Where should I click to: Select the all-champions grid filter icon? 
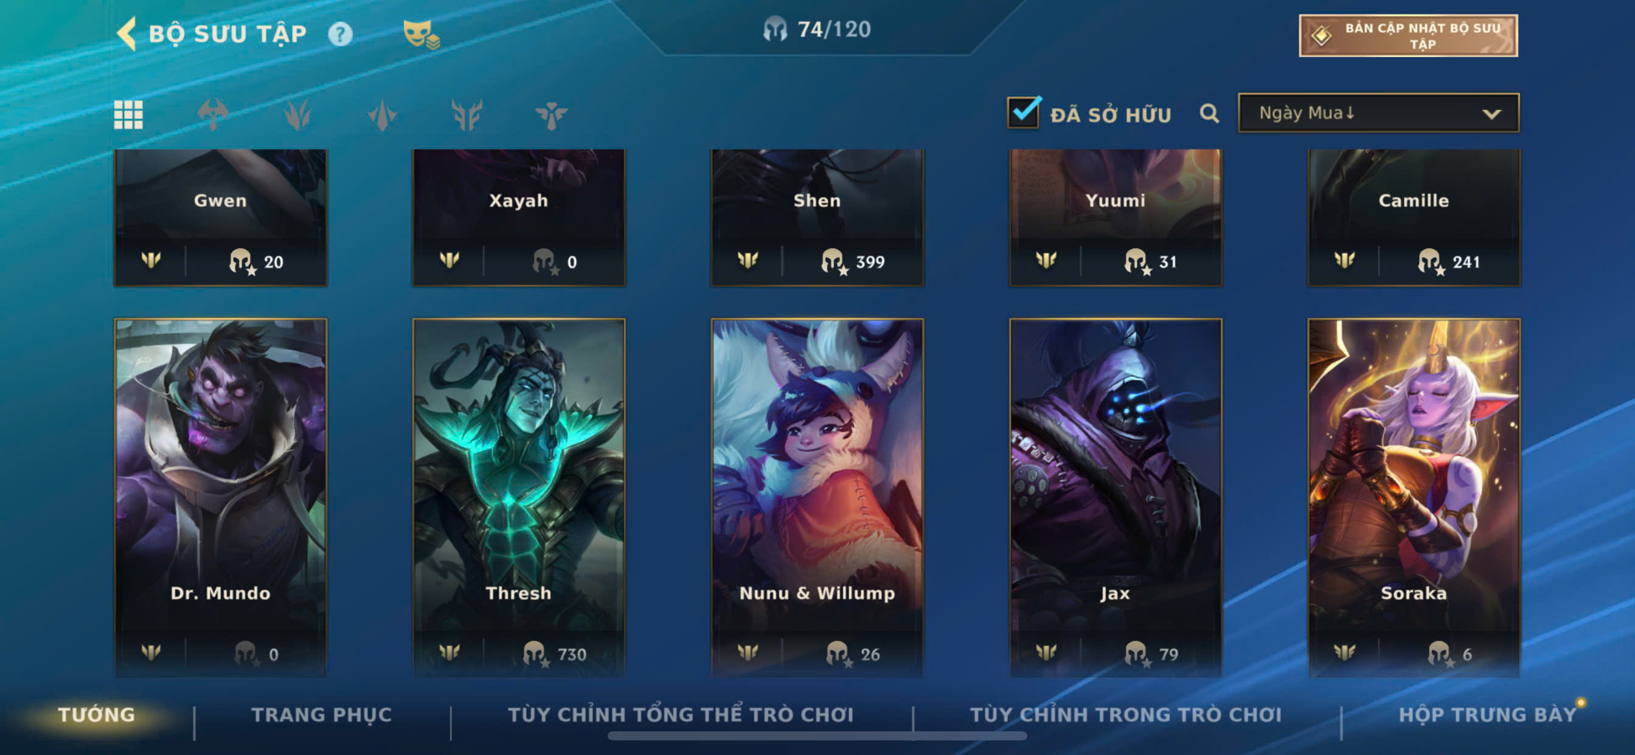(x=128, y=115)
